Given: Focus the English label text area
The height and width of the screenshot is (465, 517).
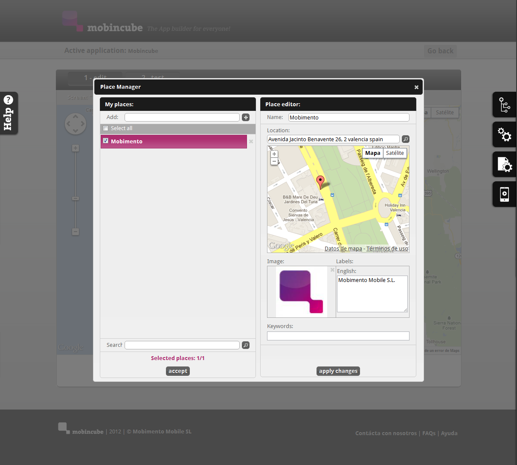Looking at the screenshot, I should [372, 294].
